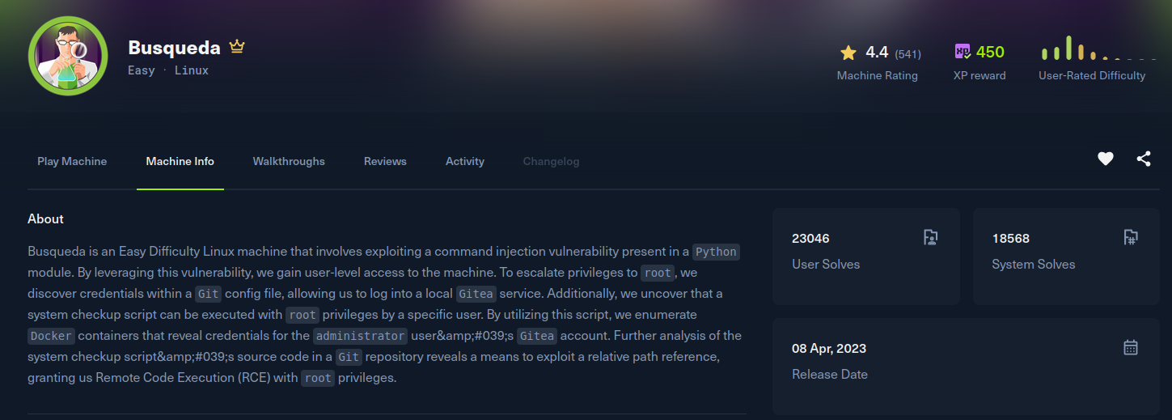
Task: Click the gold crown icon beside Busqueda
Action: [236, 47]
